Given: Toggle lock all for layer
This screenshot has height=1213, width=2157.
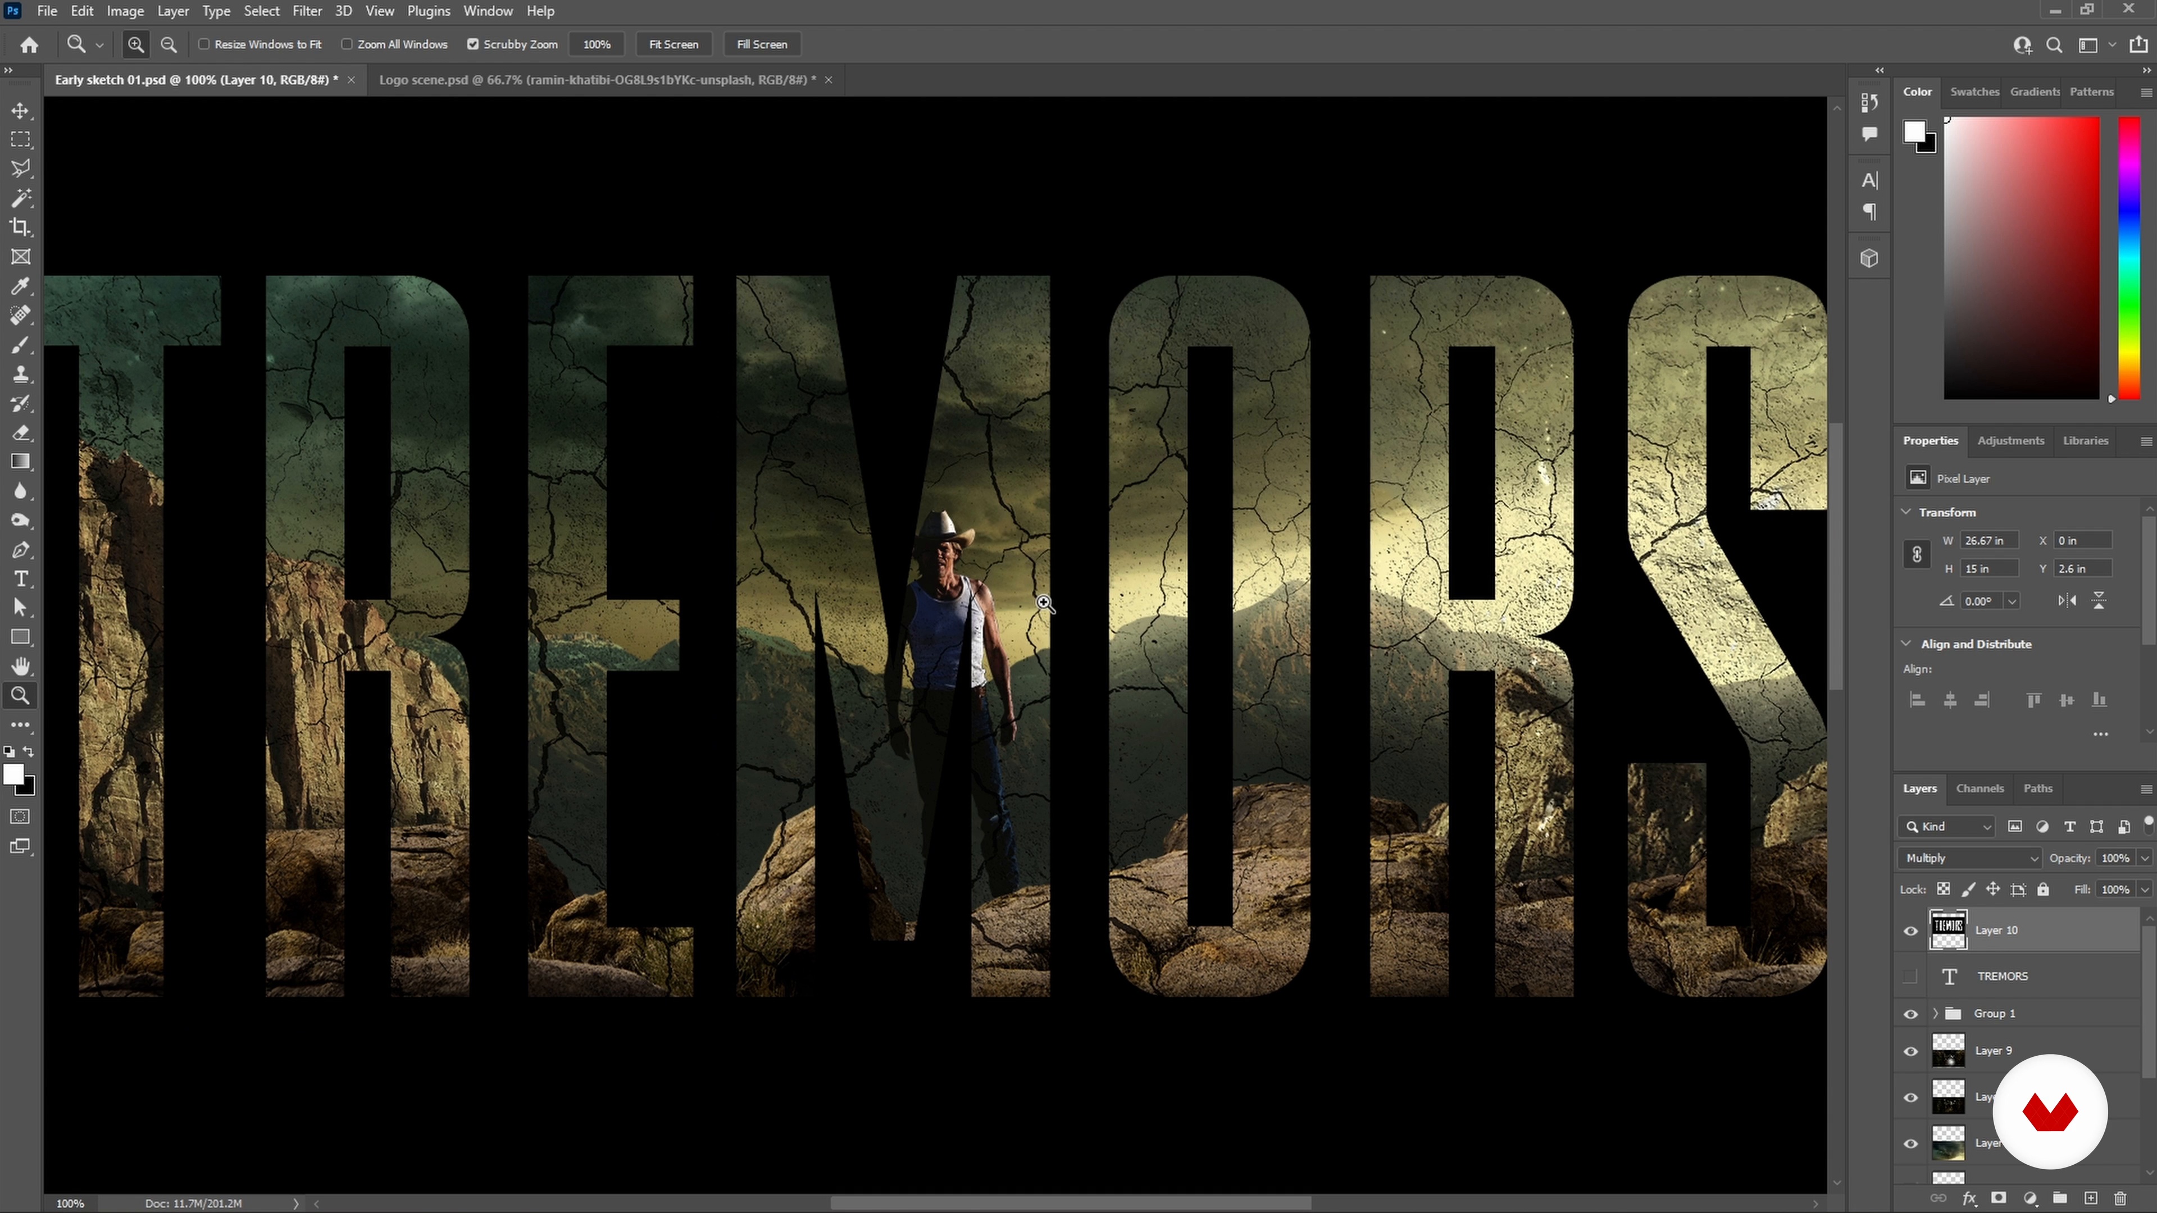Looking at the screenshot, I should pos(2043,889).
